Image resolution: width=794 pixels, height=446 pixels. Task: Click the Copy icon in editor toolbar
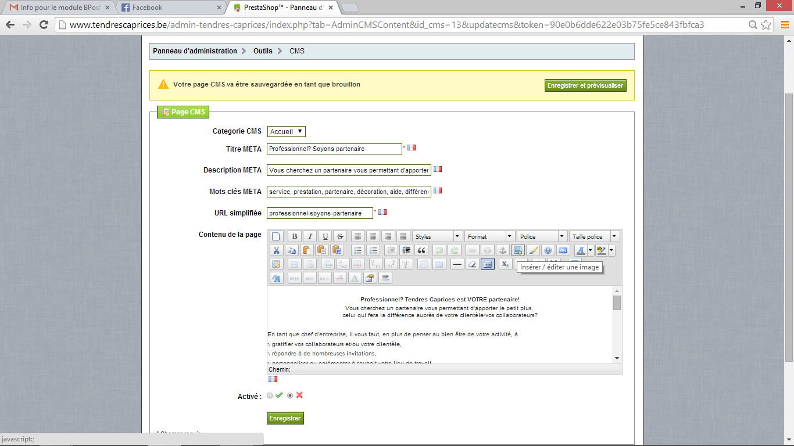[x=291, y=250]
